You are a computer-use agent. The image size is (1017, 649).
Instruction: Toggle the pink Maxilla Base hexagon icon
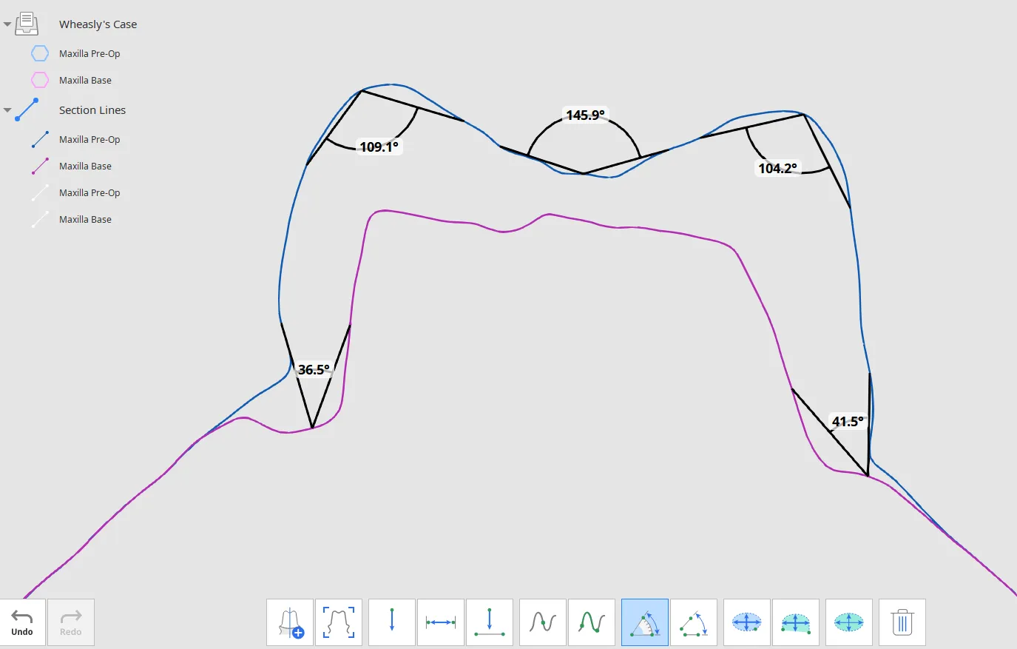40,80
